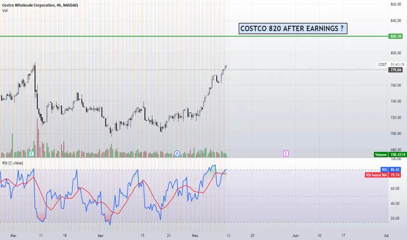This screenshot has height=240, width=407.
Task: Click the 800.00 price axis label
Action: pos(396,53)
